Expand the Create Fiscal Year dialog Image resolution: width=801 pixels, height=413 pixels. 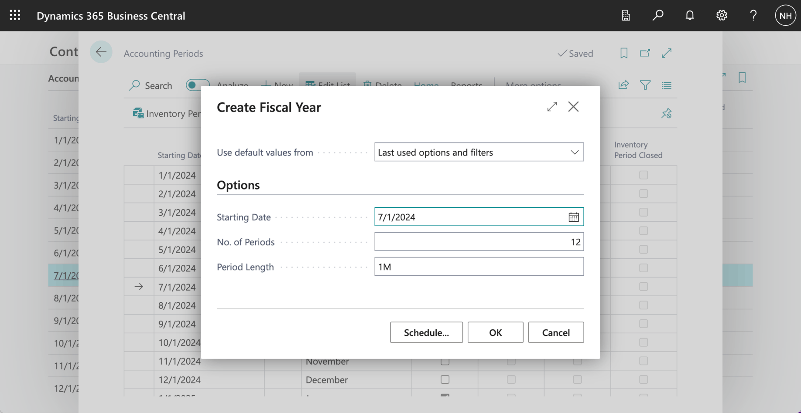[x=552, y=107]
